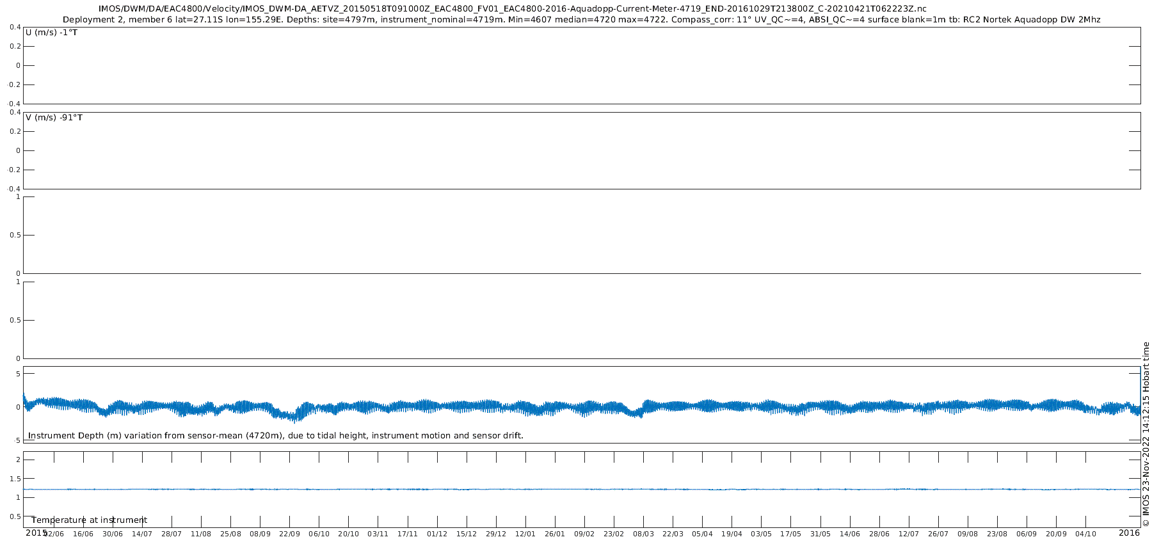Click the '1.5' tick on the temperature axis
Screen dimensions: 1152x544
15,479
